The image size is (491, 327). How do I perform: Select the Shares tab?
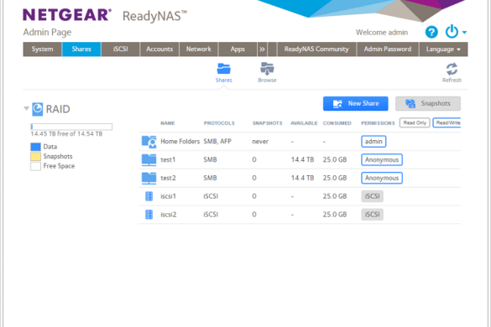tap(81, 49)
